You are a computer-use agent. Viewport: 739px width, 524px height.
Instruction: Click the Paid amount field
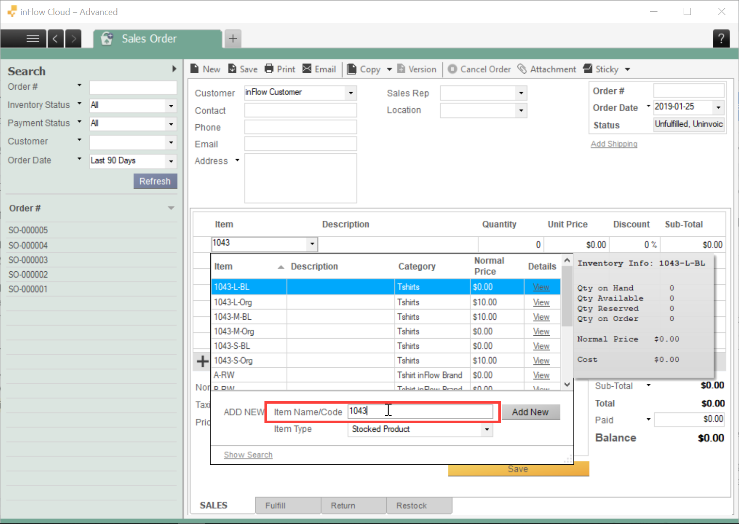pos(689,419)
